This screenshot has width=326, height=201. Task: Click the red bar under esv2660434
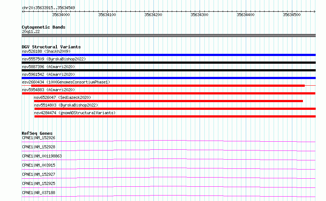tap(168, 86)
